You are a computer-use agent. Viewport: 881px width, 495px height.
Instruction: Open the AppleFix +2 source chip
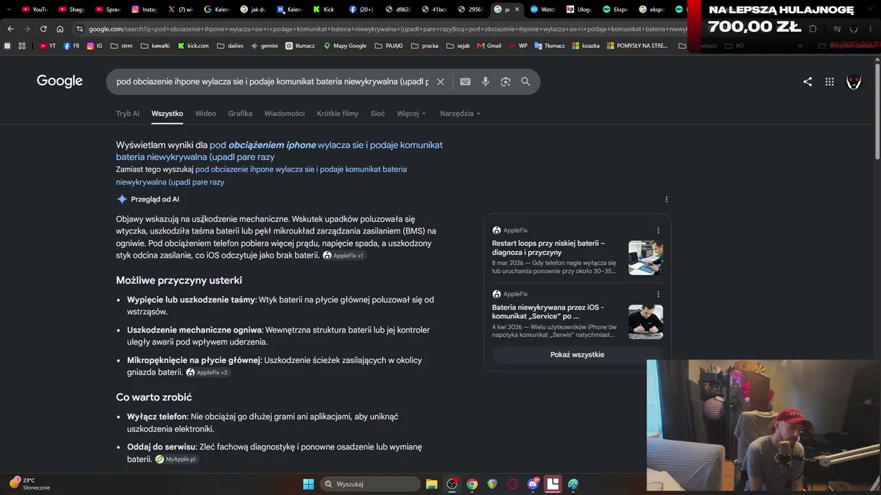[207, 373]
